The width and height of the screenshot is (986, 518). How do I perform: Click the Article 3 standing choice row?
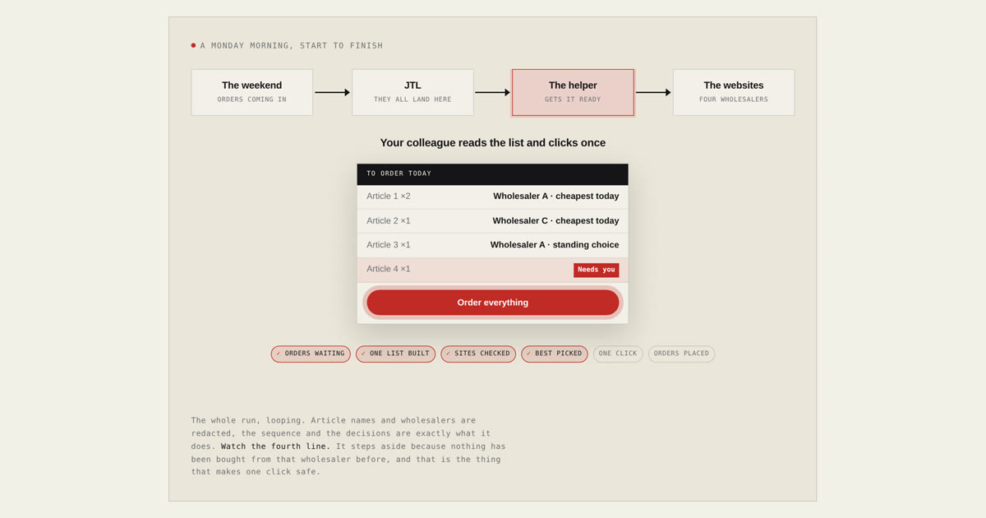click(x=493, y=245)
